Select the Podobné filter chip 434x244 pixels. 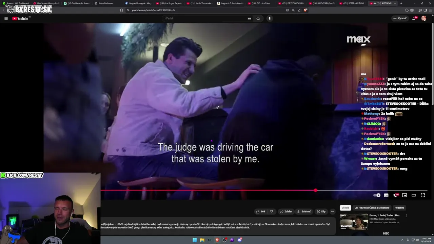(399, 208)
